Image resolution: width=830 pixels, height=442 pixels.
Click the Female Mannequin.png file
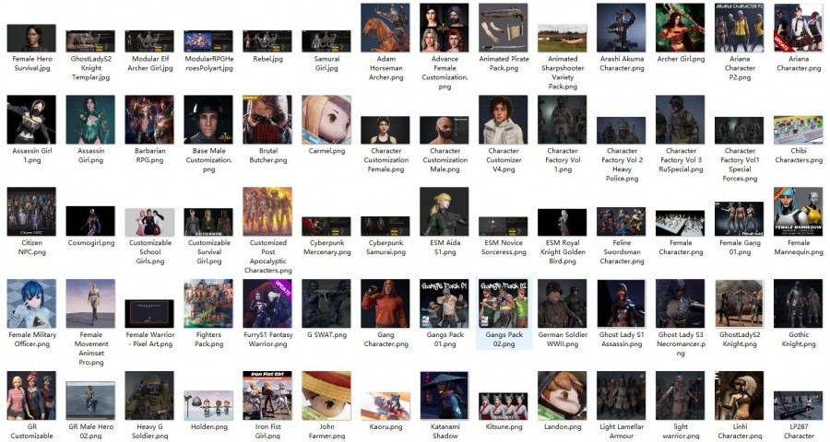(x=799, y=212)
